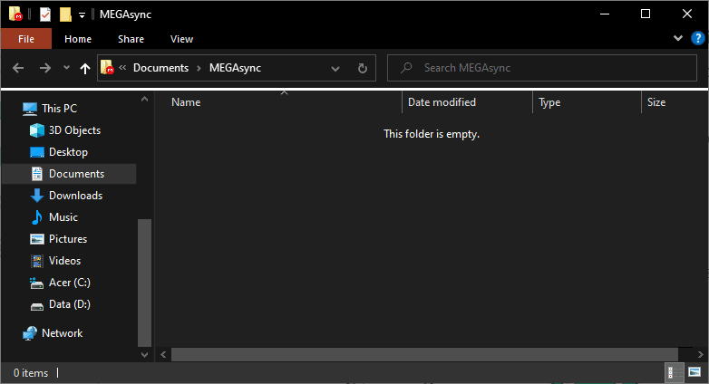
Task: Open the Home ribbon tab
Action: tap(78, 39)
